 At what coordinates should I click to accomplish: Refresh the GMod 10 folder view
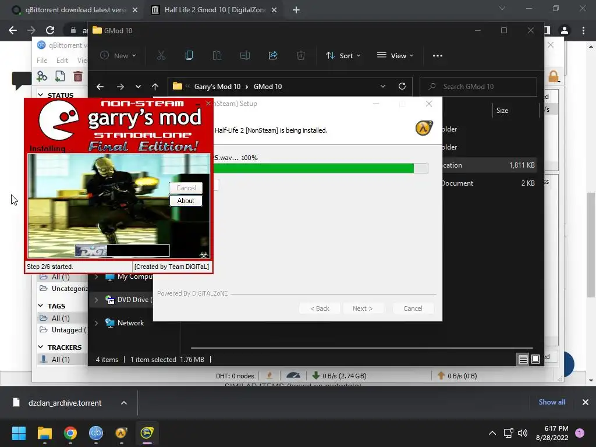[402, 86]
